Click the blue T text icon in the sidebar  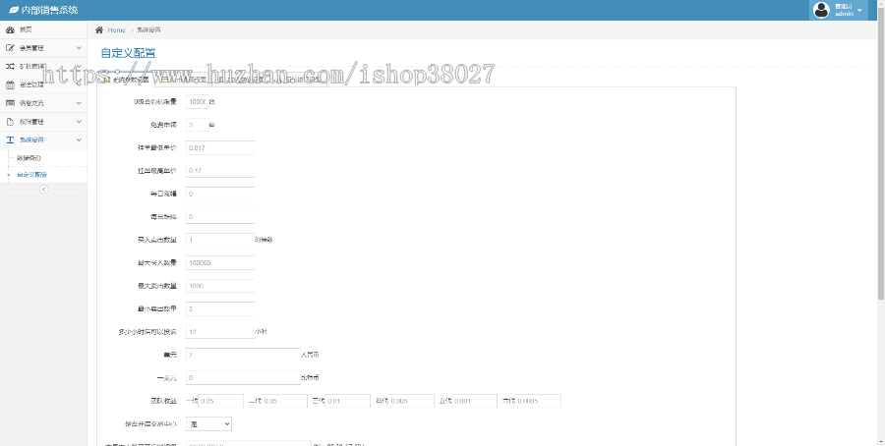[x=10, y=139]
